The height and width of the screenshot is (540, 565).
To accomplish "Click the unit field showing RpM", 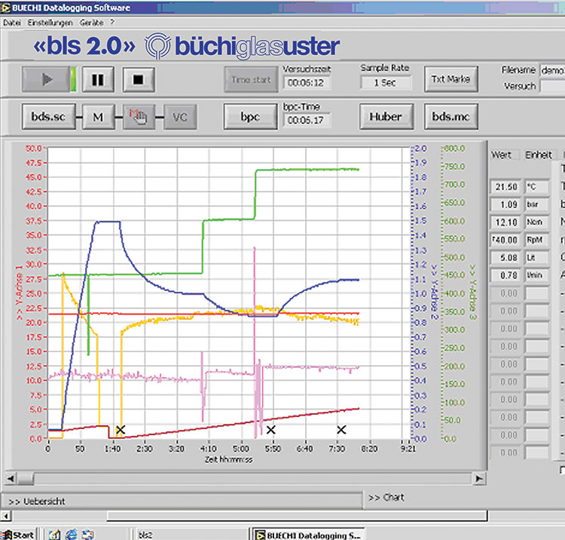I will coord(536,240).
